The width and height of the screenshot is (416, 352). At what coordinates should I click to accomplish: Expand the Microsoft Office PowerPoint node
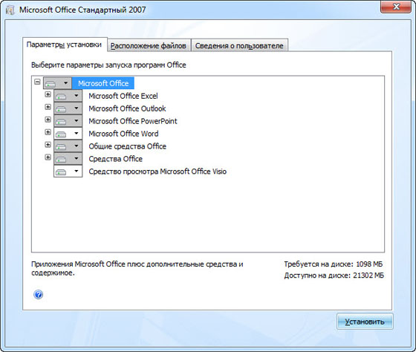pos(48,120)
